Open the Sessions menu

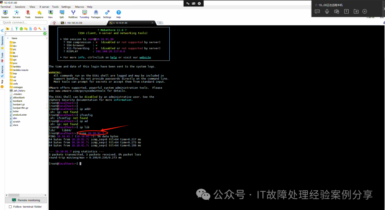click(x=20, y=7)
